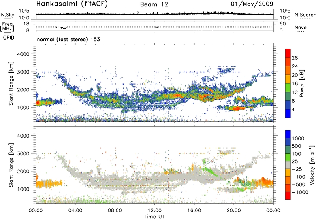The height and width of the screenshot is (219, 316).
Task: Click the 60 Nave axis tick label
Action: pyautogui.click(x=282, y=24)
